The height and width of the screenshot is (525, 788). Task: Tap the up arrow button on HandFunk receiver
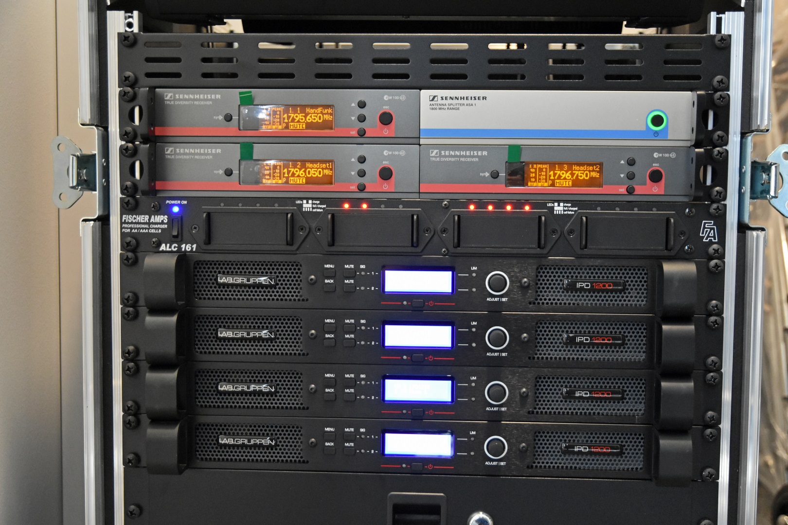click(x=361, y=104)
